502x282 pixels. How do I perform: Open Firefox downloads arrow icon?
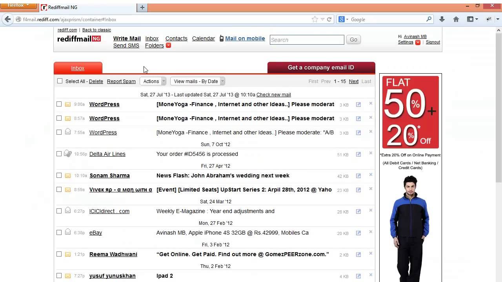(442, 19)
